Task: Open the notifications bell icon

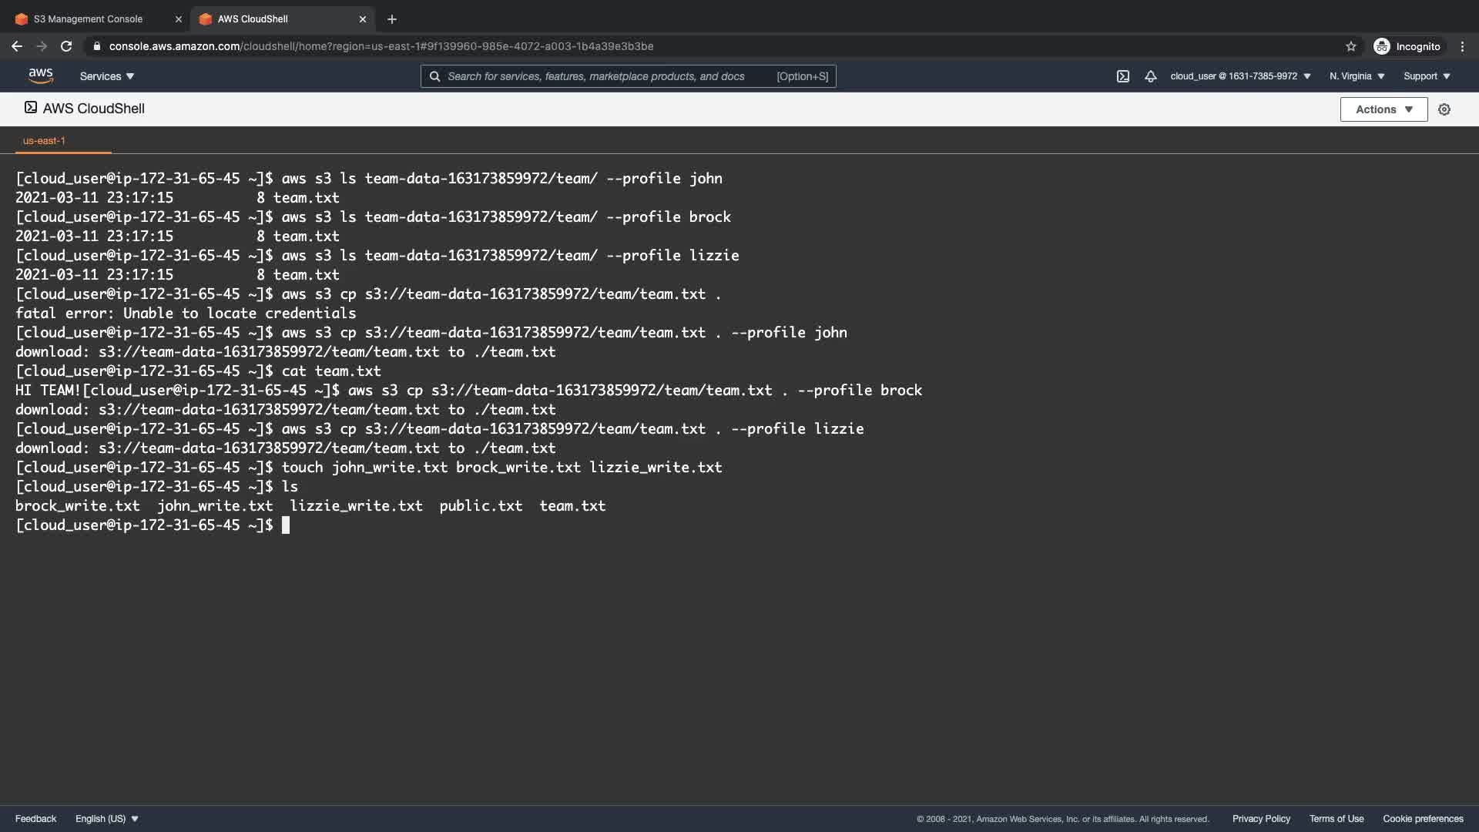Action: (x=1150, y=76)
